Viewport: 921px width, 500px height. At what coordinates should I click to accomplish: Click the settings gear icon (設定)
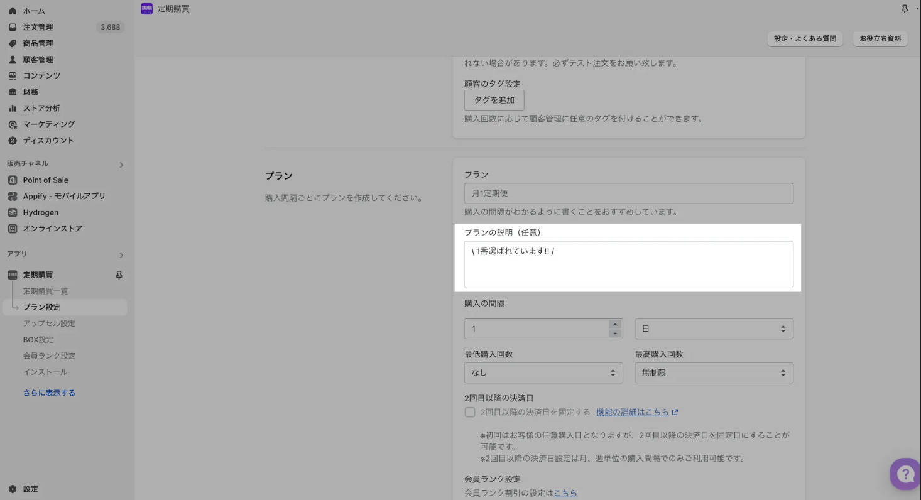pos(13,489)
